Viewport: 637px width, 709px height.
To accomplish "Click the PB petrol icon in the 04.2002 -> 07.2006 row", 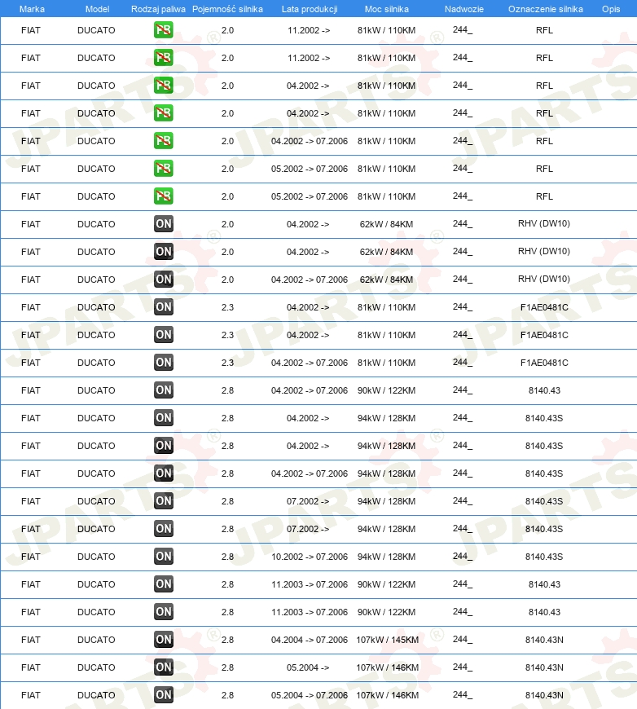I will click(163, 141).
